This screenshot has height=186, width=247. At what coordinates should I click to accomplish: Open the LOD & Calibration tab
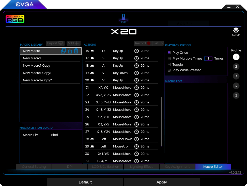[x=105, y=167]
